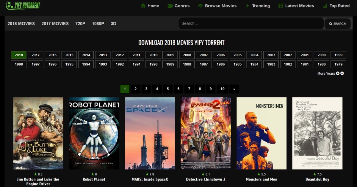Click the star icon under MARS: Inside SpaceX
This screenshot has height=187, width=357.
pyautogui.click(x=147, y=174)
